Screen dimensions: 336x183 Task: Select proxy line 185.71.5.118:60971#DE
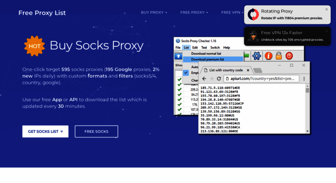click(x=220, y=88)
